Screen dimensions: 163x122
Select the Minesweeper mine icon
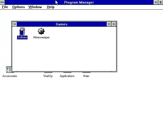point(41,31)
